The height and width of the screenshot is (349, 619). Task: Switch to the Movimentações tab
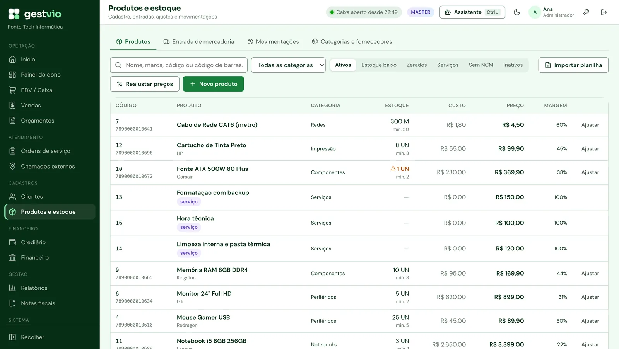point(273,41)
